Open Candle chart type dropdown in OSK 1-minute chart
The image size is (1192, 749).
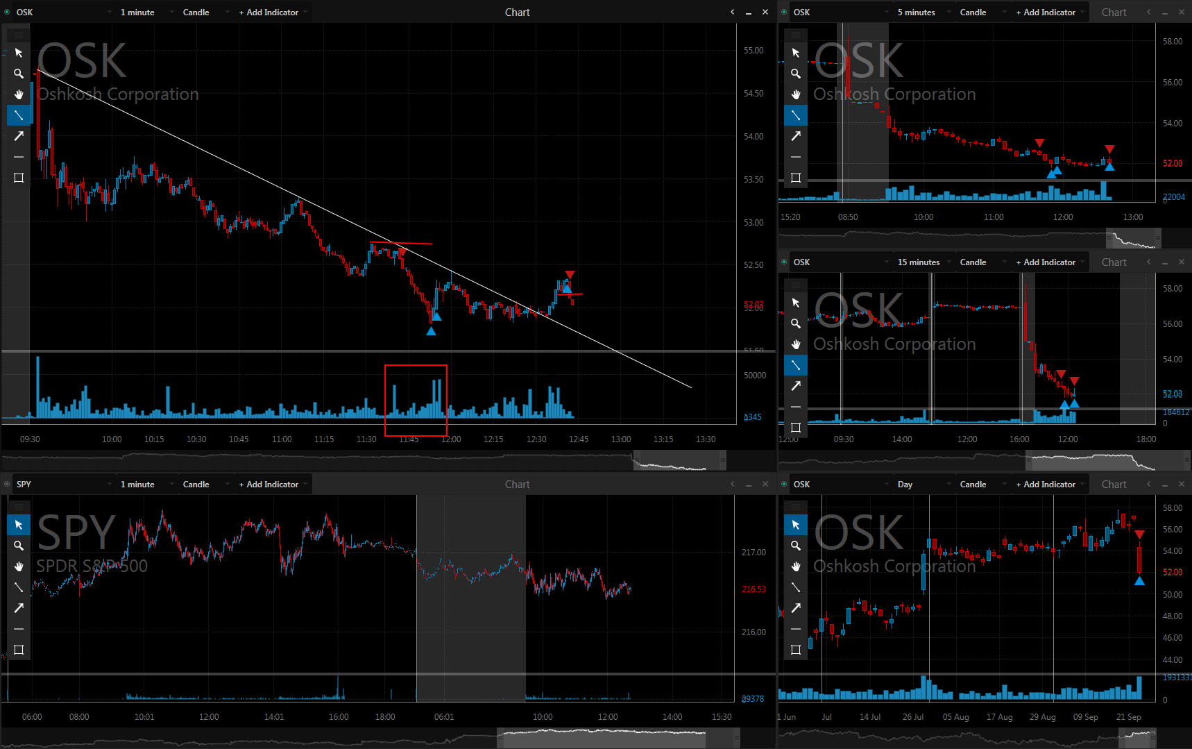point(205,12)
